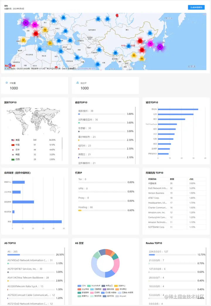Click the orange-red segment of AS类型 donut
The image size is (211, 306).
pos(109,252)
